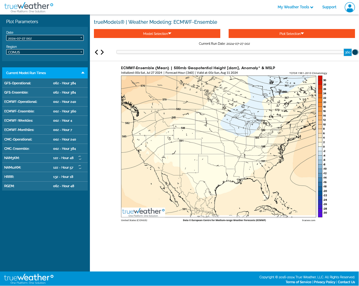The height and width of the screenshot is (286, 359).
Task: Click the Plot Parameters heading
Action: (22, 22)
